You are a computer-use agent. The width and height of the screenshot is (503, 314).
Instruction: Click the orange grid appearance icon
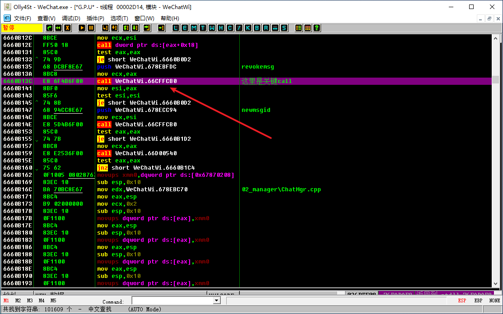(x=307, y=28)
